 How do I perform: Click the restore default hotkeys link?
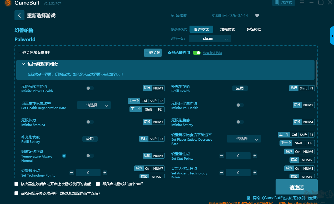213,53
